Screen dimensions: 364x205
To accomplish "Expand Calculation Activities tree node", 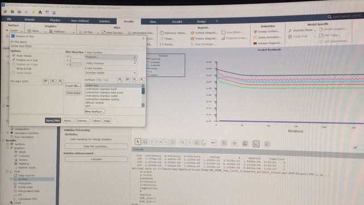I will click(x=7, y=133).
